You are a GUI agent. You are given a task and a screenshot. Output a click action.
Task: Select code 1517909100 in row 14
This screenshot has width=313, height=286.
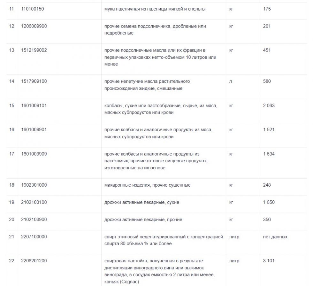coord(34,81)
